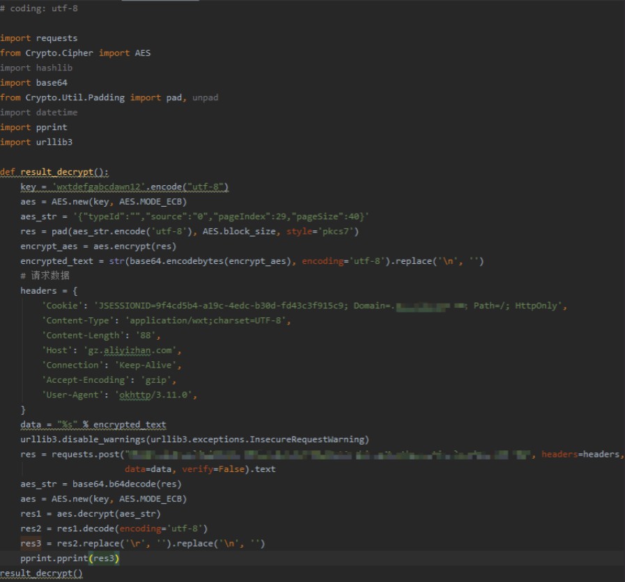Click the 'data = "%s" % encrypted_text' line

[x=93, y=425]
